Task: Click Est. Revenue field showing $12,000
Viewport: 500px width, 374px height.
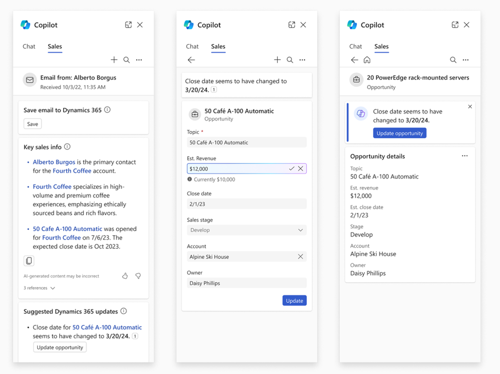Action: point(247,168)
